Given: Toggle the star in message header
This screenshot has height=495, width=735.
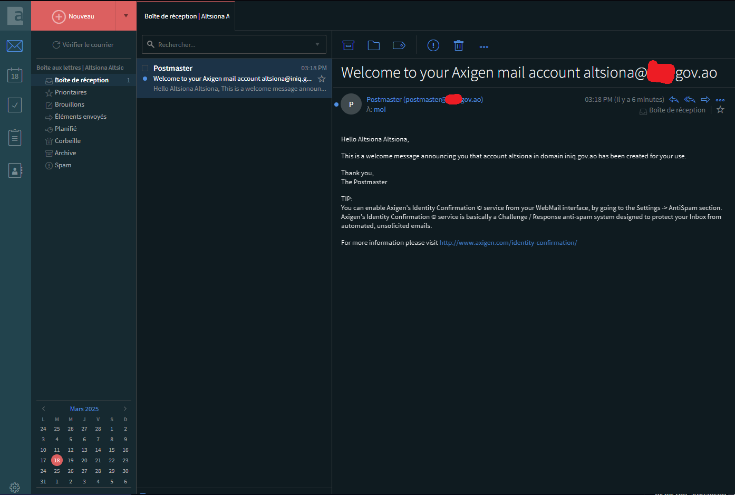Looking at the screenshot, I should (x=720, y=110).
